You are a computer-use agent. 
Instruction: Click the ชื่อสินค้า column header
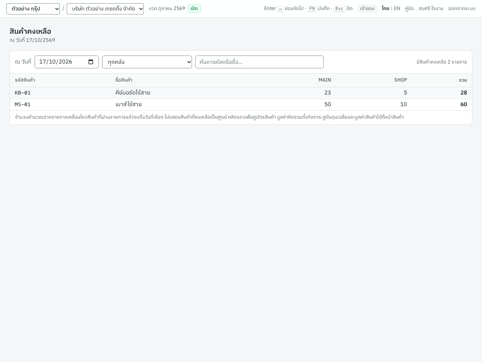click(124, 80)
